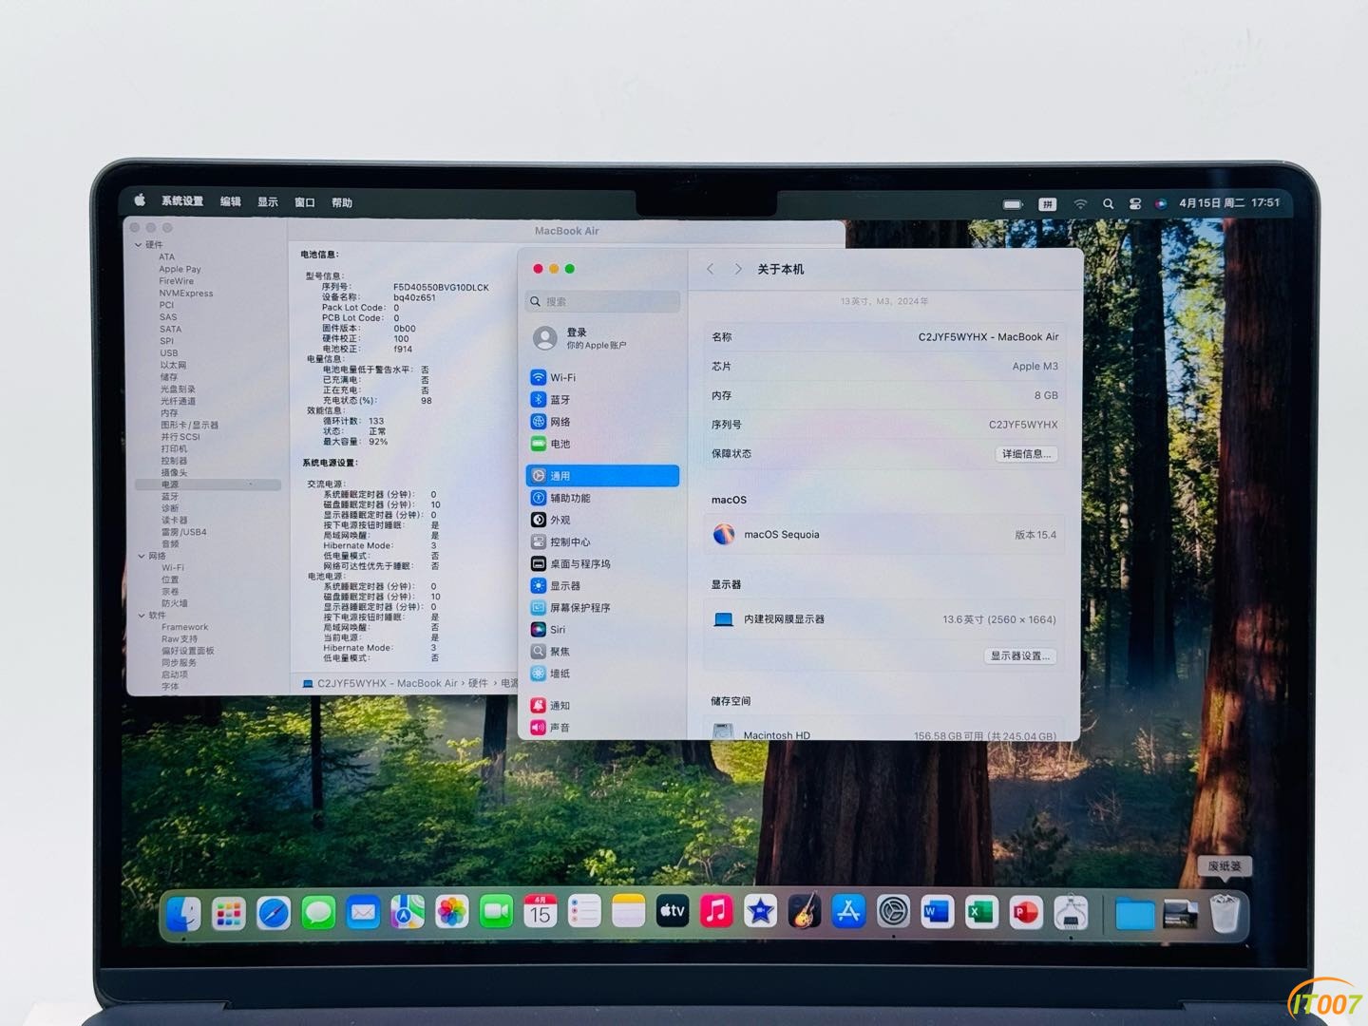Screen dimensions: 1368x1026
Task: Open Spotlight search from the menu bar
Action: 1108,204
